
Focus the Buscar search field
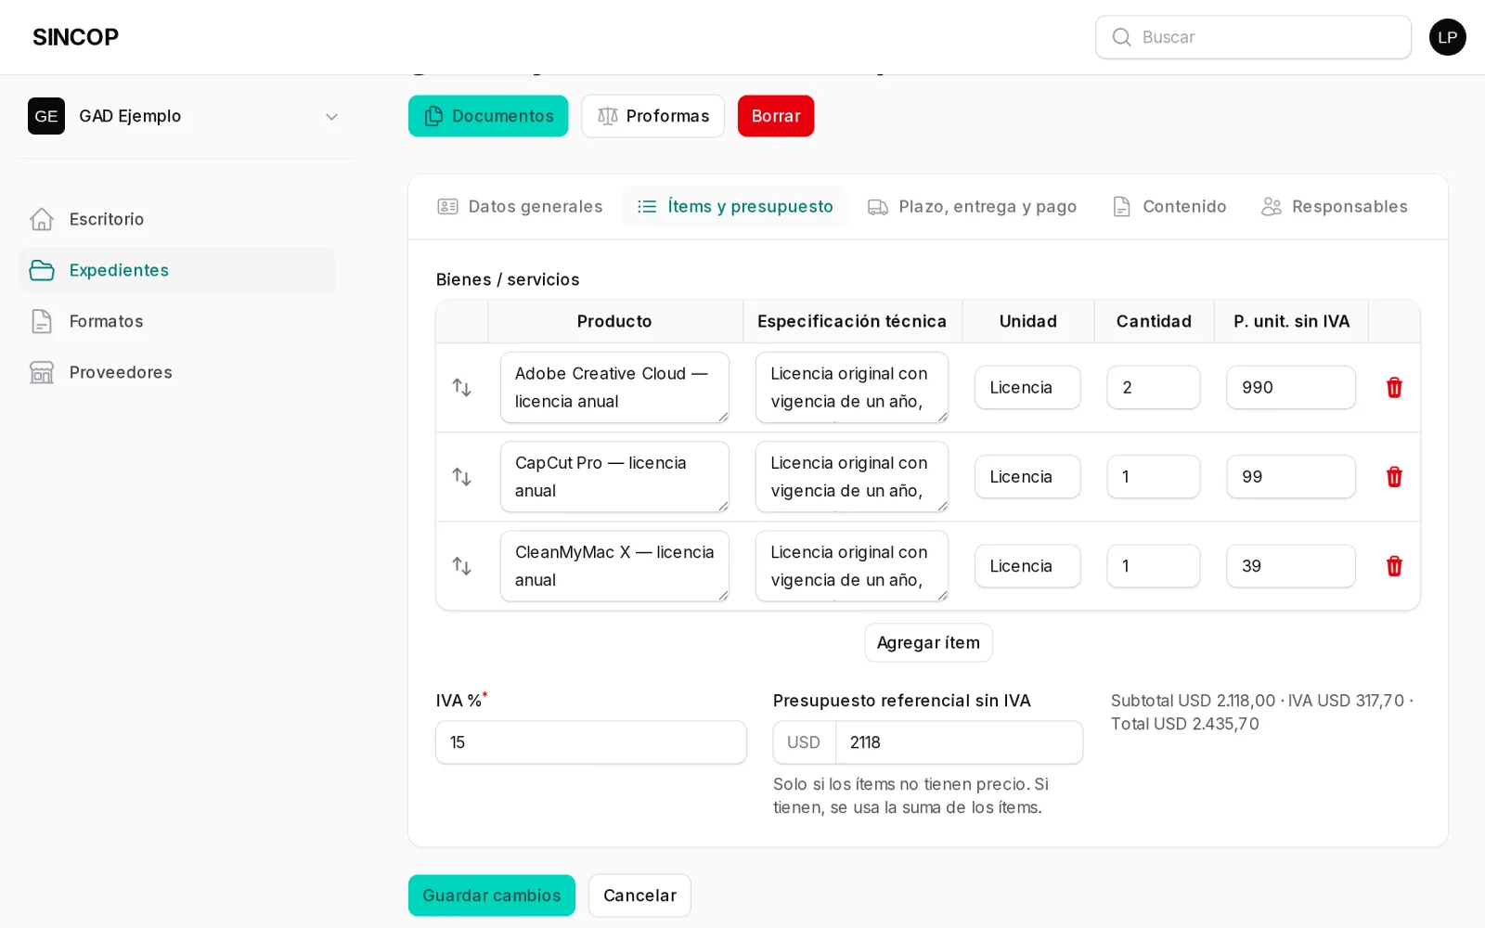pyautogui.click(x=1253, y=37)
